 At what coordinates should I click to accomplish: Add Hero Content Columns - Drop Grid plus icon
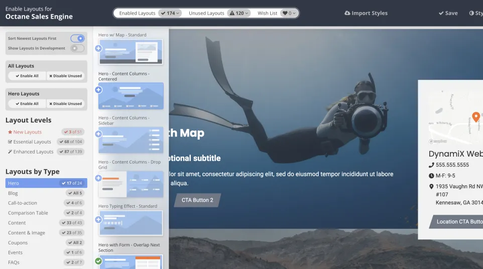(98, 178)
